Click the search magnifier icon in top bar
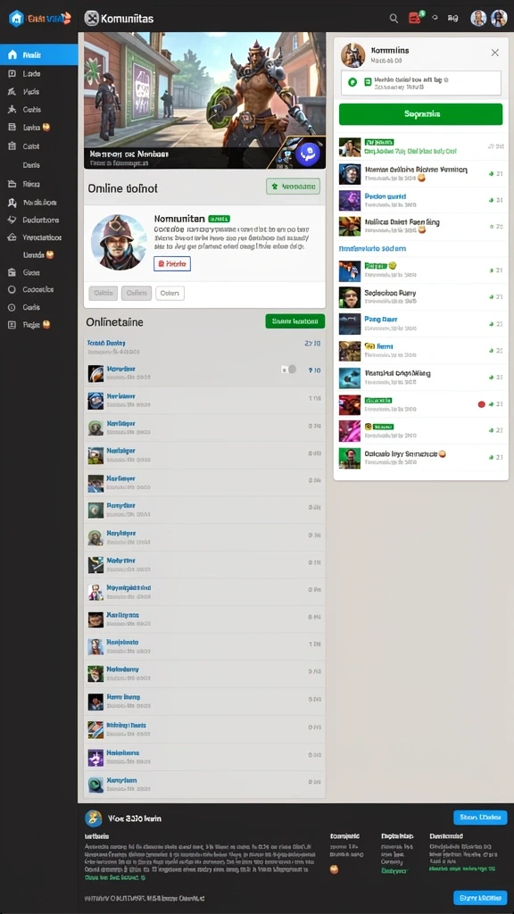Image resolution: width=514 pixels, height=914 pixels. 394,19
